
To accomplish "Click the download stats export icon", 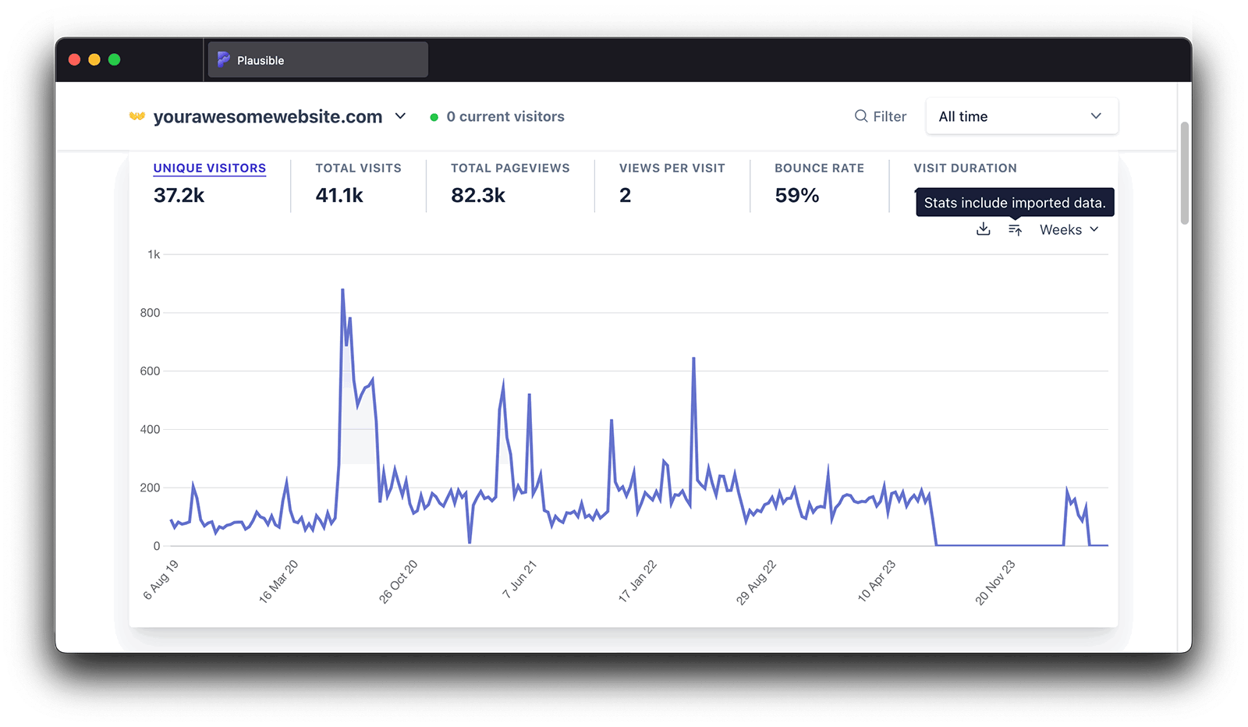I will pos(983,229).
